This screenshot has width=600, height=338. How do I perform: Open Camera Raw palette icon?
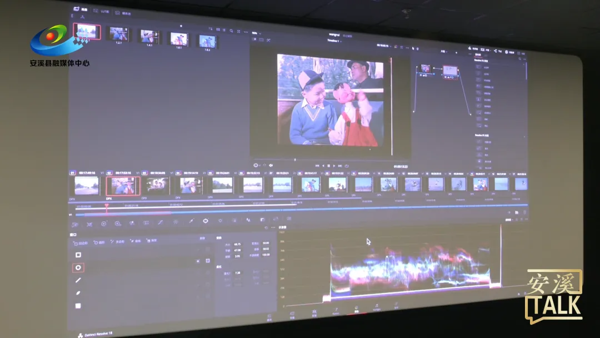pos(75,224)
